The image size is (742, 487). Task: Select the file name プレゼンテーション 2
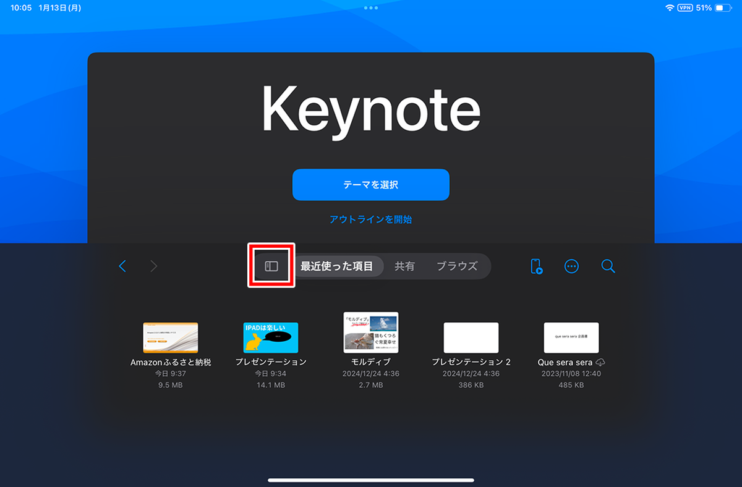[471, 362]
